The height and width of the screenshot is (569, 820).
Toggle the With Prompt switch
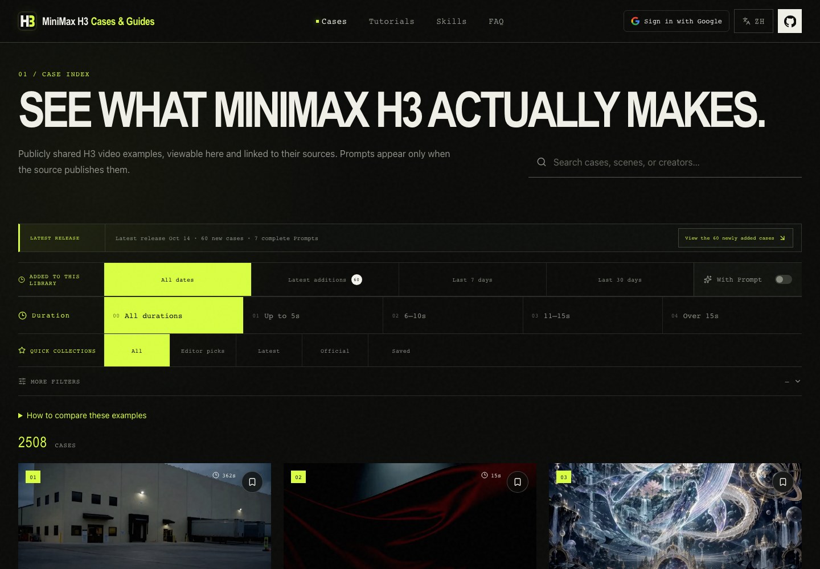(784, 279)
